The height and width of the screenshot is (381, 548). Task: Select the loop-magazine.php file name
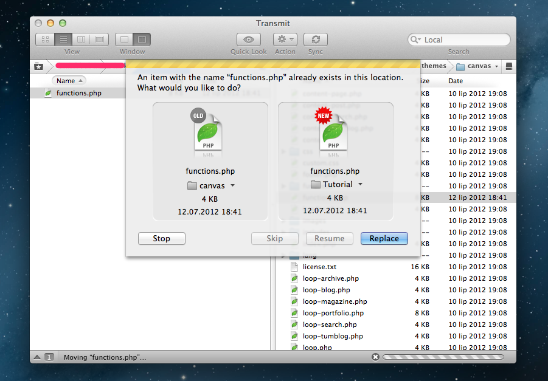[335, 301]
